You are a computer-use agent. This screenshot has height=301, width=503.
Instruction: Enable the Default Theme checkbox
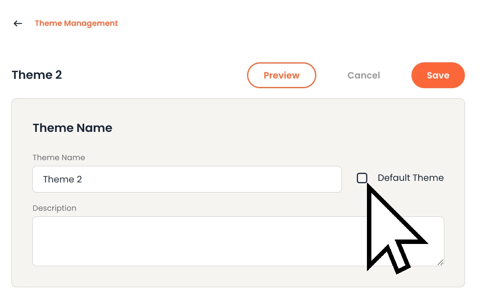(x=362, y=178)
